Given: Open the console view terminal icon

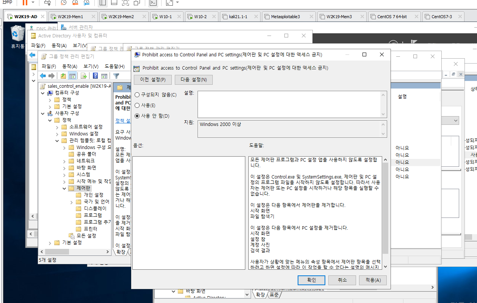Looking at the screenshot, I should (153, 3).
